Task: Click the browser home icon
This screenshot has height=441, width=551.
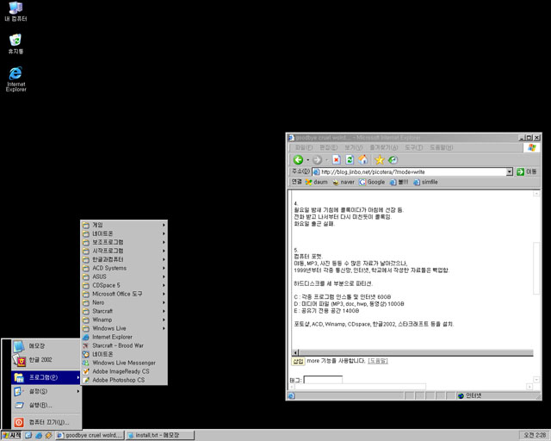Action: [363, 160]
